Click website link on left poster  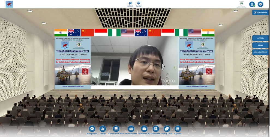73,86
